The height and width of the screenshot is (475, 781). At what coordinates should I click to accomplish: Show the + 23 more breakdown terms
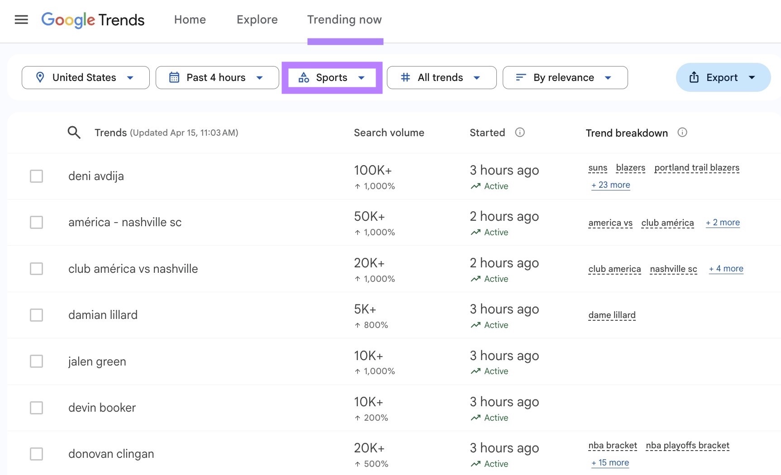pyautogui.click(x=610, y=185)
